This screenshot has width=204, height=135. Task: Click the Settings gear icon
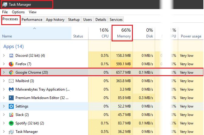click(11, 106)
